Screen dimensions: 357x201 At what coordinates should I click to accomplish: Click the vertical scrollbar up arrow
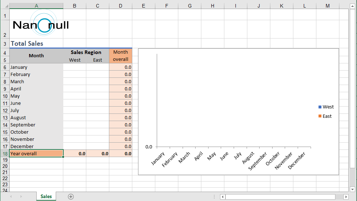(x=352, y=11)
